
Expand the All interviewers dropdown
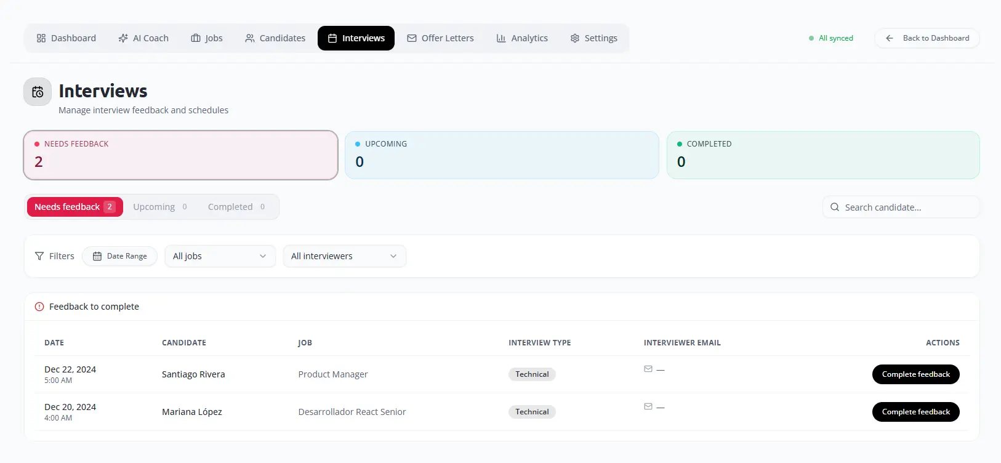point(344,256)
